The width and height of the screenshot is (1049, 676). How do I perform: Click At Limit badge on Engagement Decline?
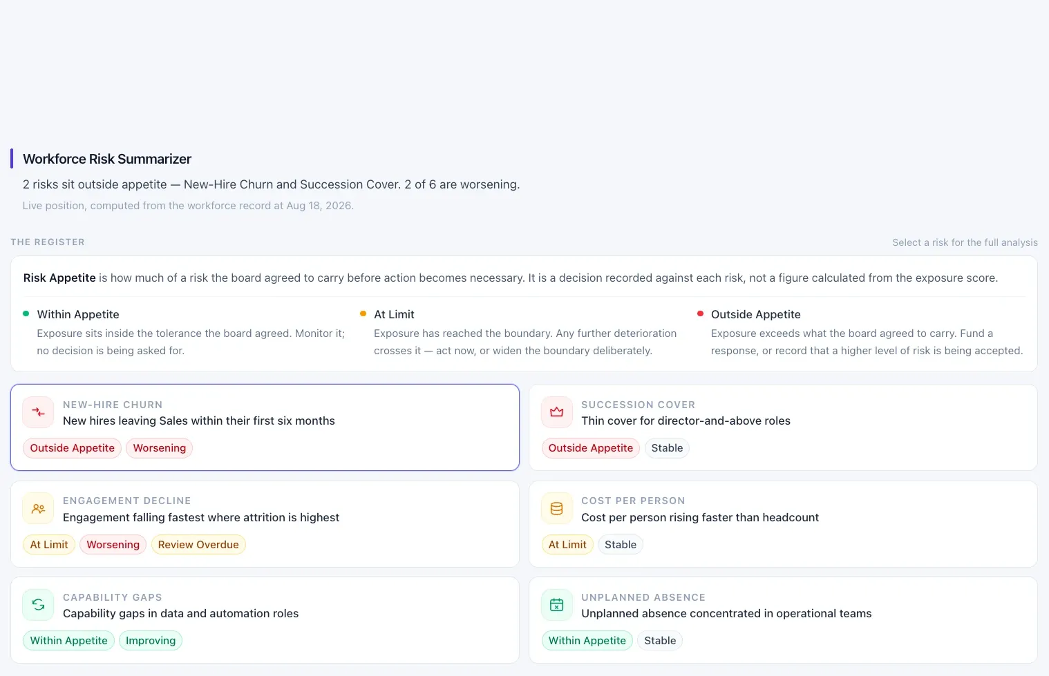click(x=49, y=545)
